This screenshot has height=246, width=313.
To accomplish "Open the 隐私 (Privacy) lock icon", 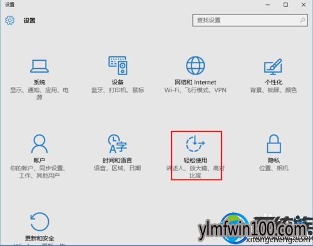I will coord(274,144).
